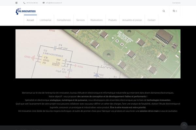The height and width of the screenshot is (130, 196).
Task: Click the Connexion link
Action: click(176, 3)
